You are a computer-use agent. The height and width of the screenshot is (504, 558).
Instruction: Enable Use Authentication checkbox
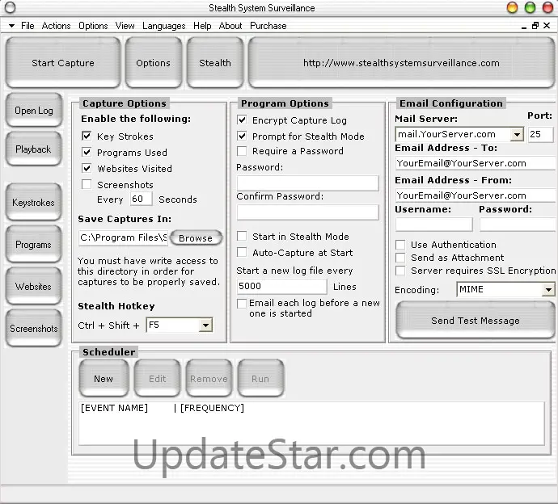coord(400,245)
